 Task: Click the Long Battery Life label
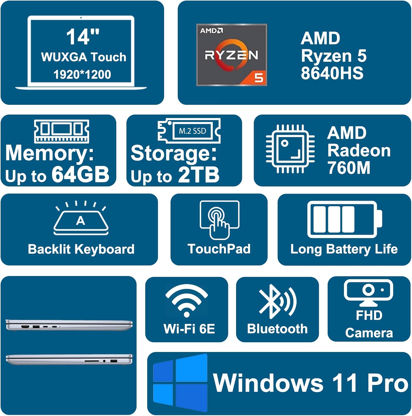(344, 249)
